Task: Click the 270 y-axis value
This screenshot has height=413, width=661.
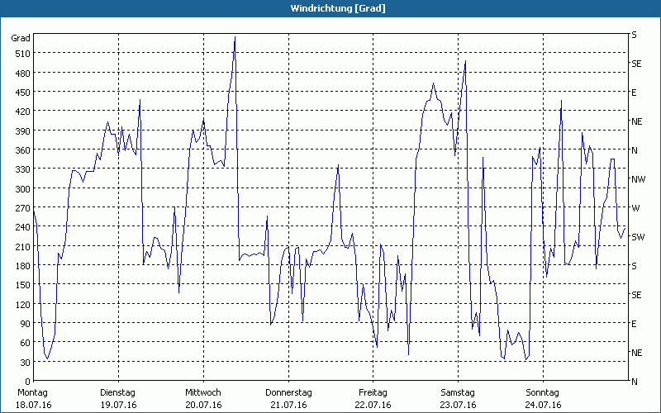Action: pos(23,208)
